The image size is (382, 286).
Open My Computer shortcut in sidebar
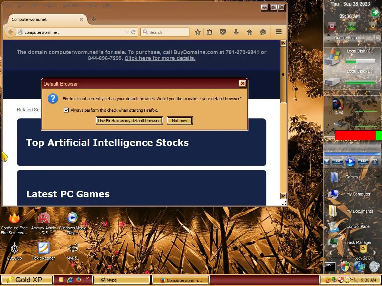click(x=349, y=194)
